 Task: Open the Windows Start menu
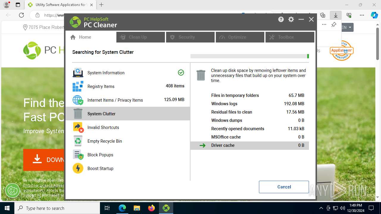pyautogui.click(x=7, y=208)
